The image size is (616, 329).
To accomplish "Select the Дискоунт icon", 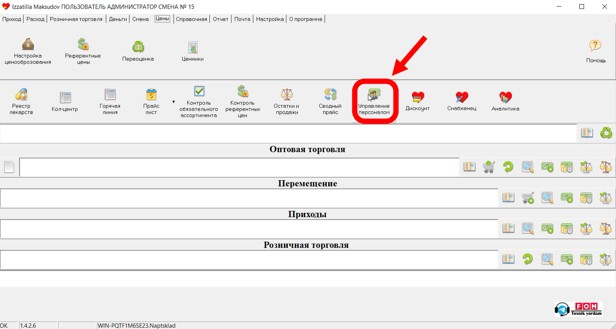I will pyautogui.click(x=417, y=99).
